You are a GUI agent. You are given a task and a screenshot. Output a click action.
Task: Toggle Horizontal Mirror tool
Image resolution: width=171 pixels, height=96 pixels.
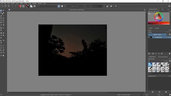click(x=107, y=6)
